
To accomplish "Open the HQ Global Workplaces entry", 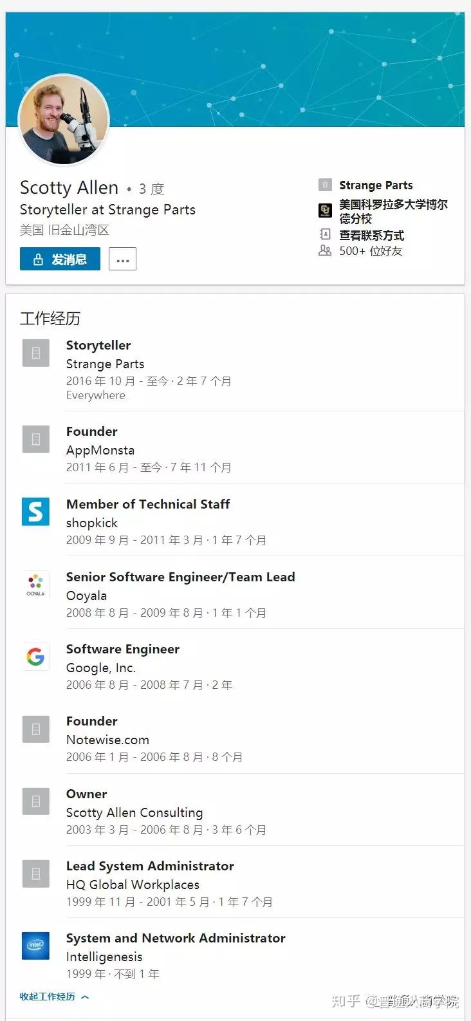I will click(x=133, y=885).
